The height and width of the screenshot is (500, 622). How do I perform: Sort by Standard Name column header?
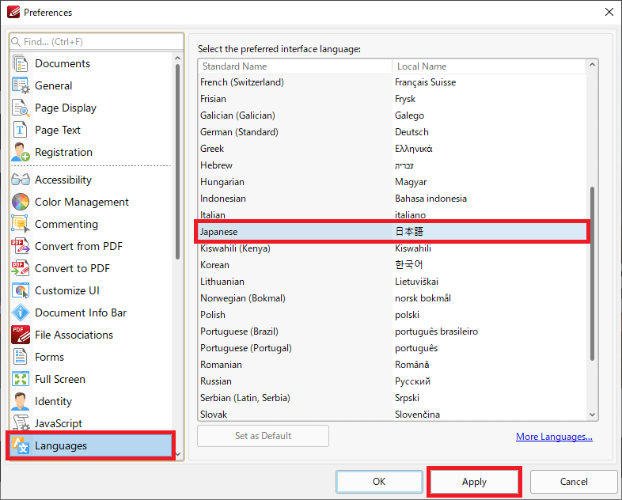click(294, 66)
